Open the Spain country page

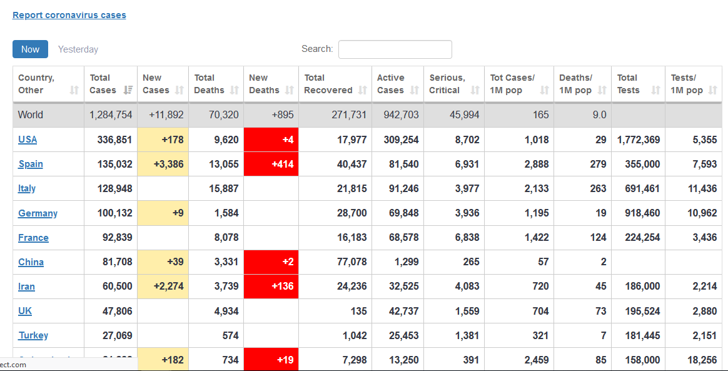point(31,164)
